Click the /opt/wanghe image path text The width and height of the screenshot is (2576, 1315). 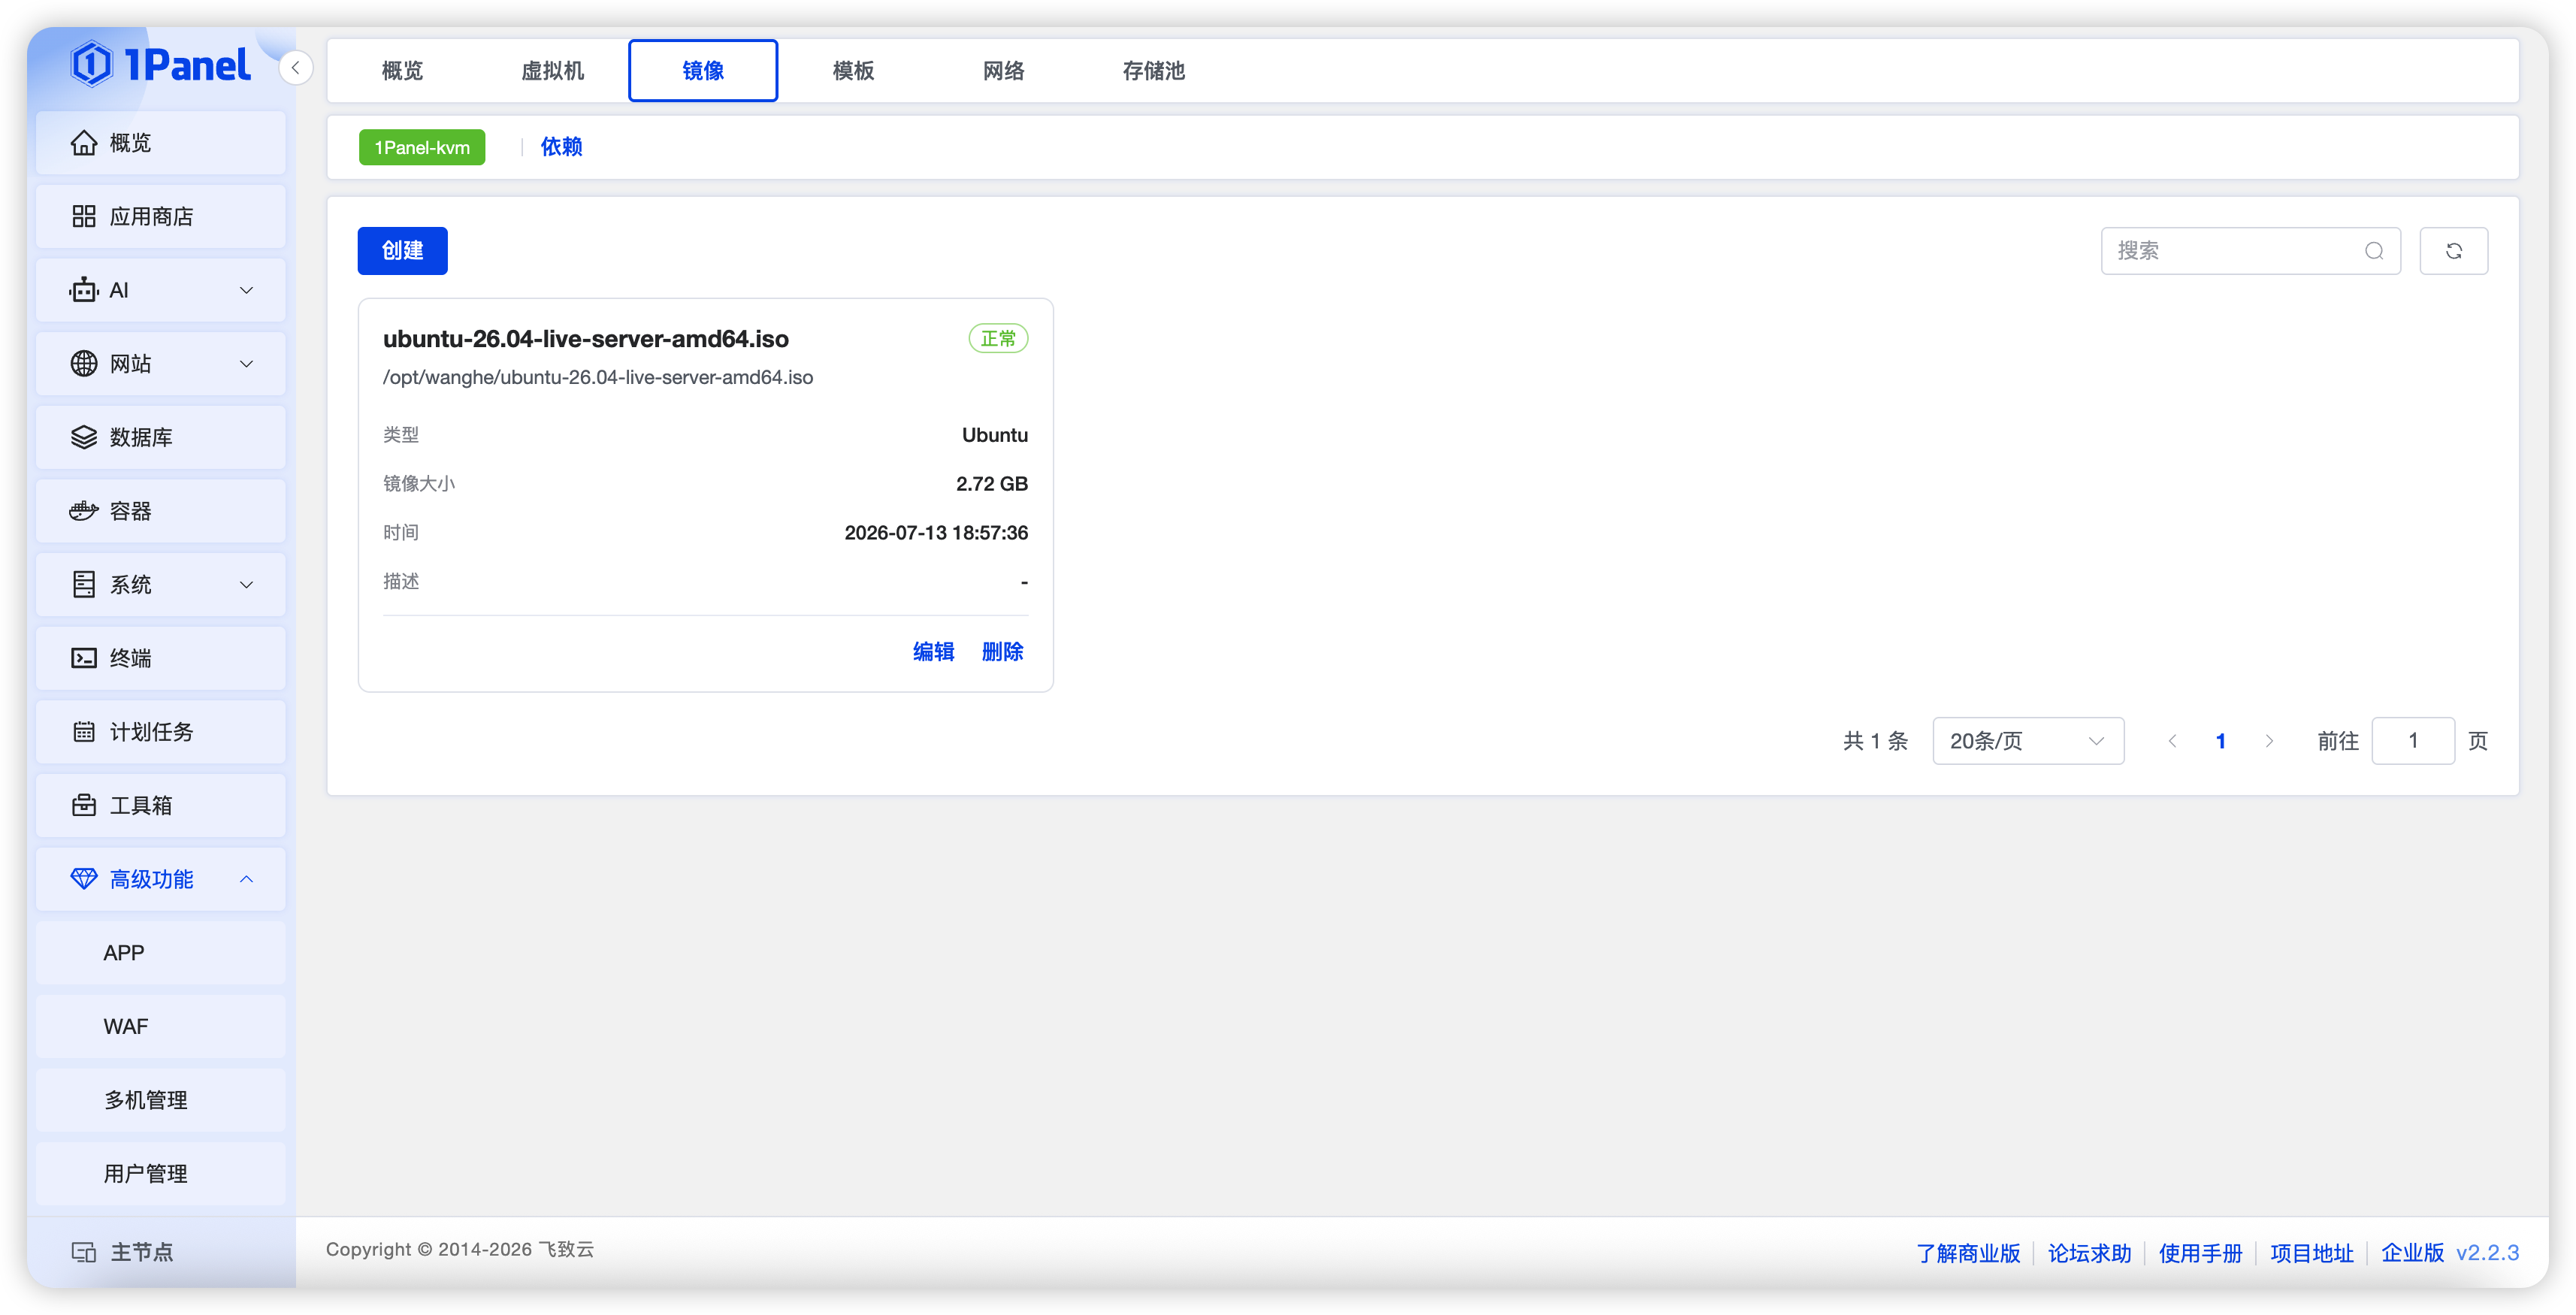[598, 377]
